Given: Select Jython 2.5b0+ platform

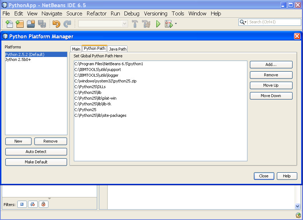Looking at the screenshot, I should [x=36, y=59].
